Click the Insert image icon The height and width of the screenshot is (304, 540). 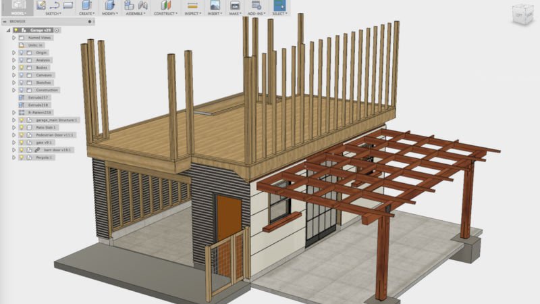[215, 5]
